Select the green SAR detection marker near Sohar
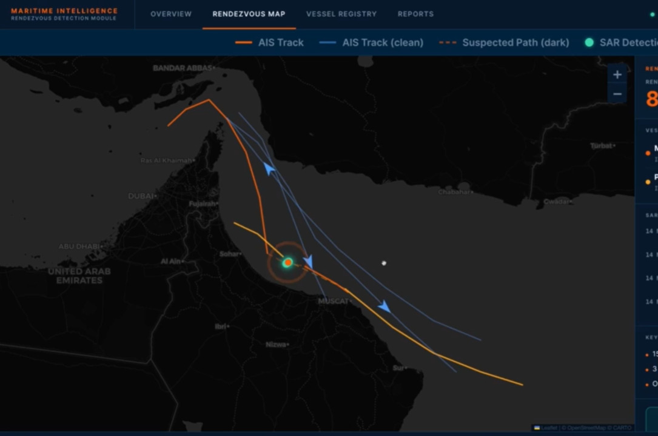This screenshot has height=436, width=658. coord(287,262)
